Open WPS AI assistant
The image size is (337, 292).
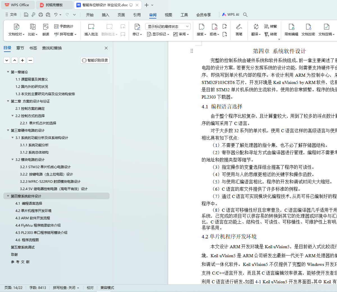231,15
